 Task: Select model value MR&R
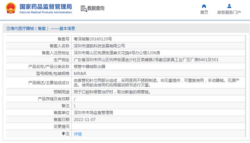[80, 73]
